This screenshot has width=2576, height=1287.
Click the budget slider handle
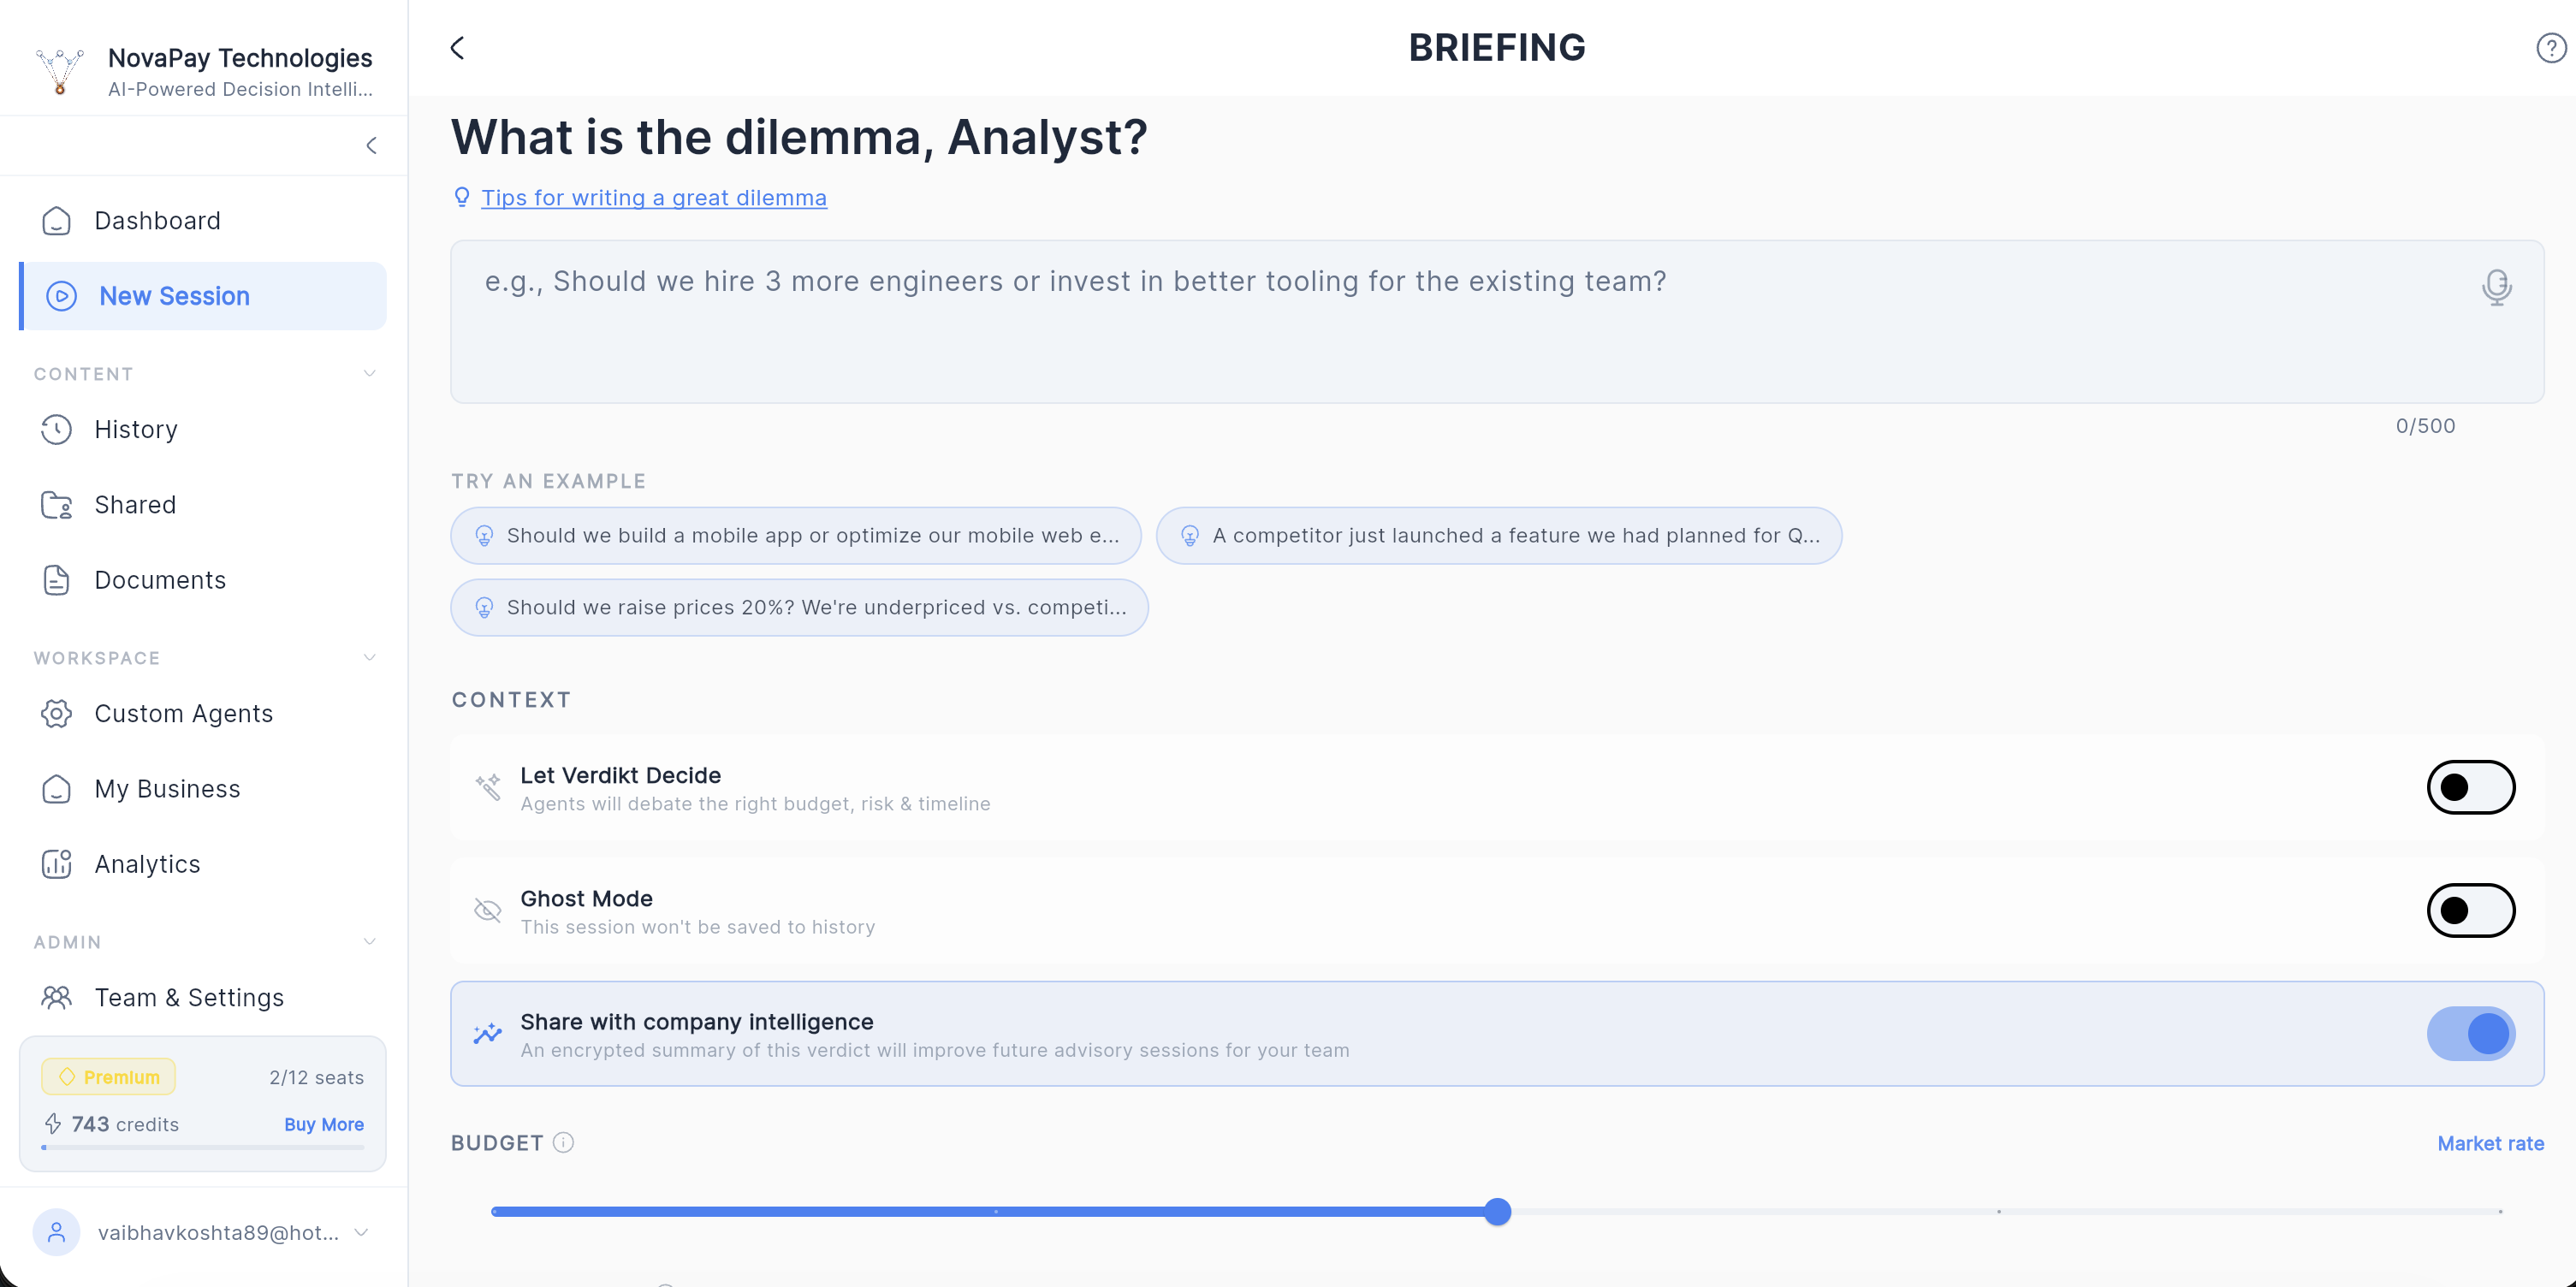(1497, 1212)
